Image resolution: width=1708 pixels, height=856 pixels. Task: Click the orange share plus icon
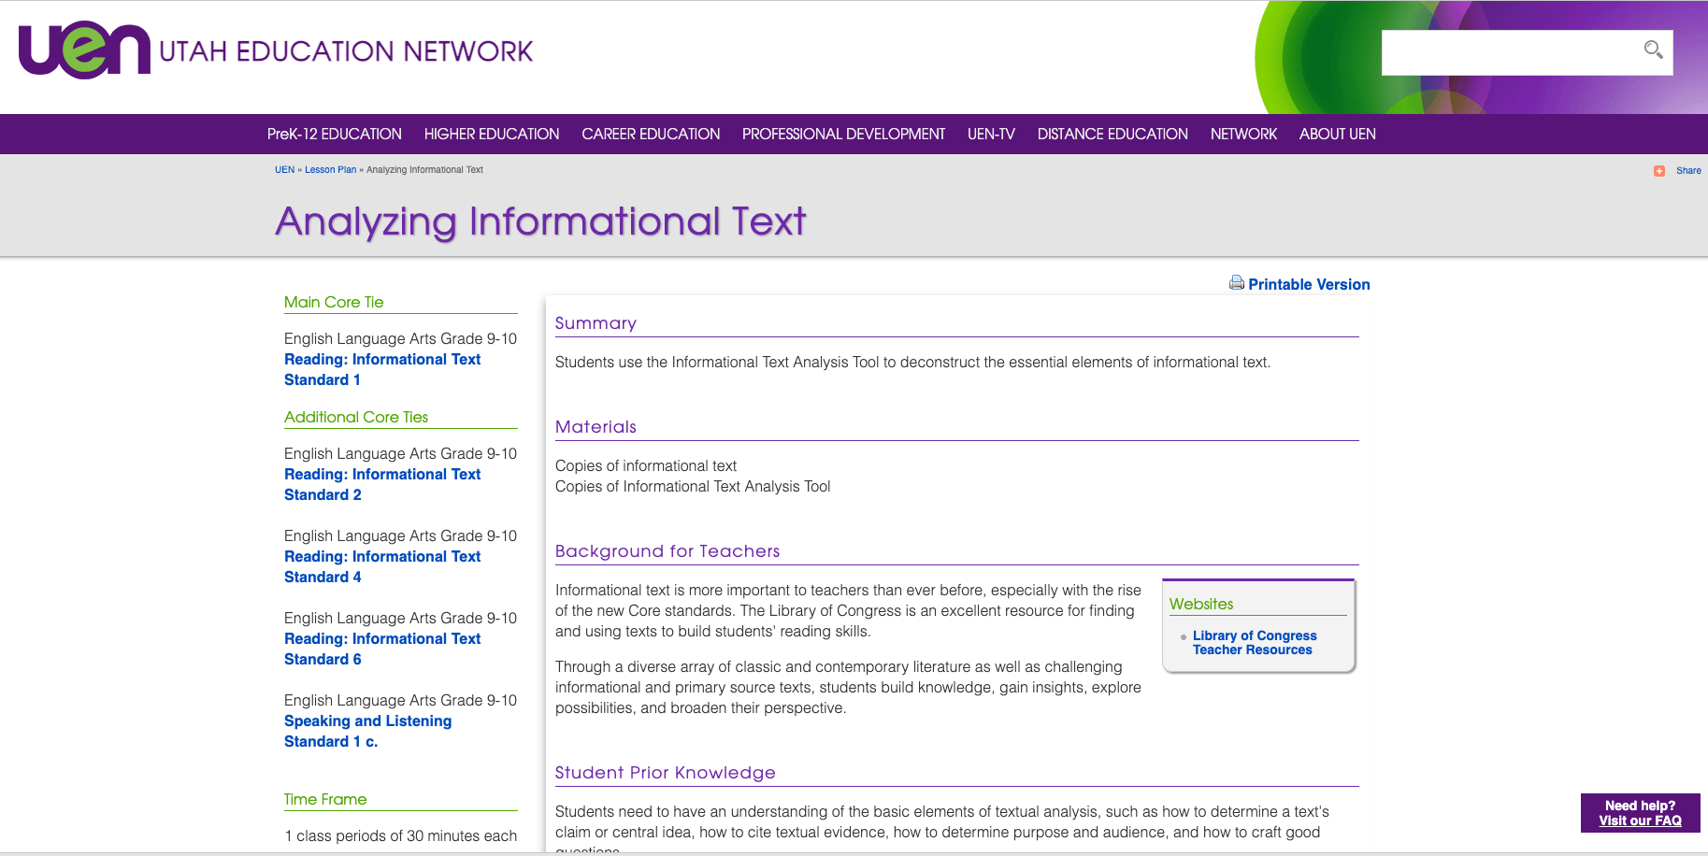[1658, 170]
